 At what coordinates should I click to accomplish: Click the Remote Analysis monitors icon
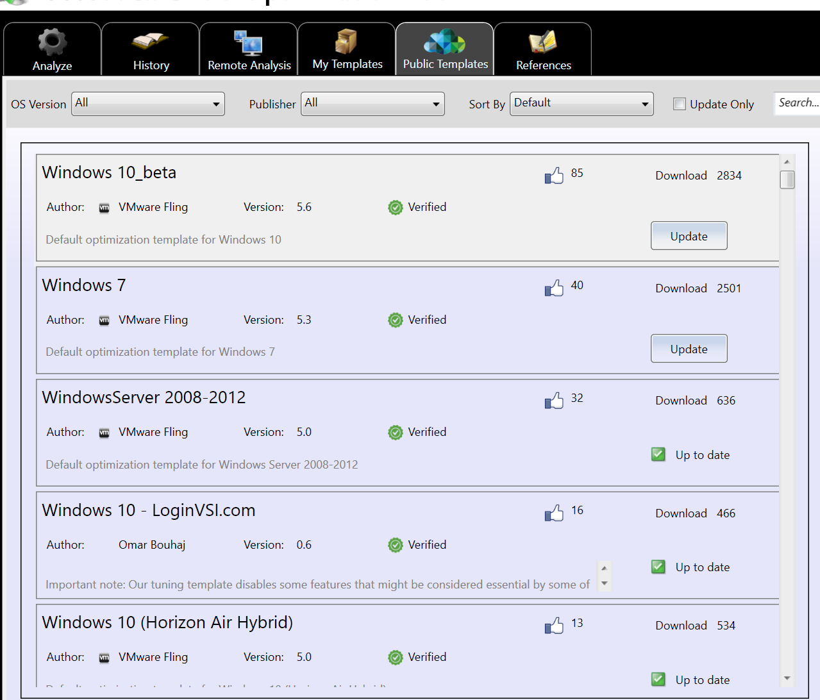point(248,42)
